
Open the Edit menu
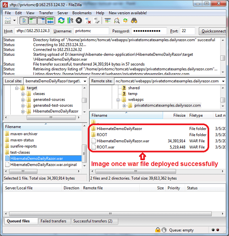click(x=18, y=13)
